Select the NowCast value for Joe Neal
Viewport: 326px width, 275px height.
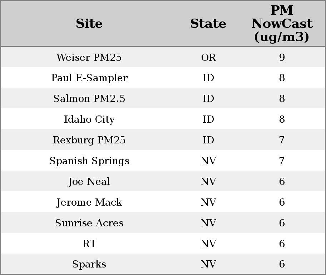(282, 182)
